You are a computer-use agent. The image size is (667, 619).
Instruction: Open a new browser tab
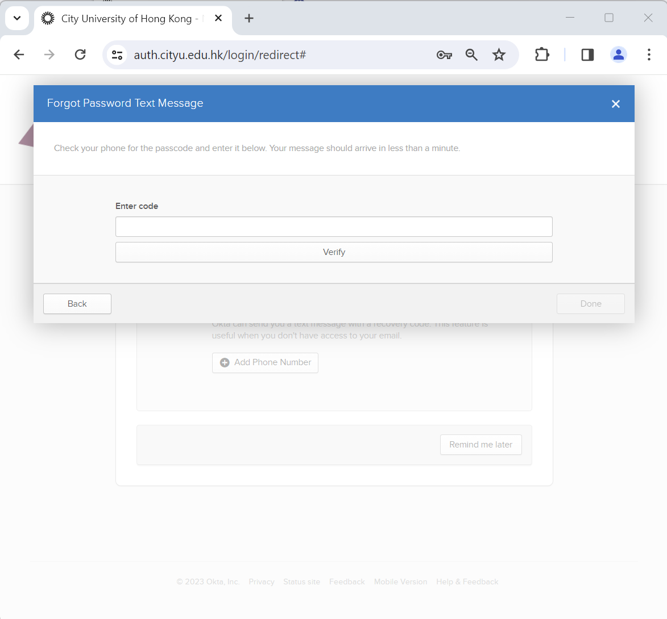(x=249, y=18)
